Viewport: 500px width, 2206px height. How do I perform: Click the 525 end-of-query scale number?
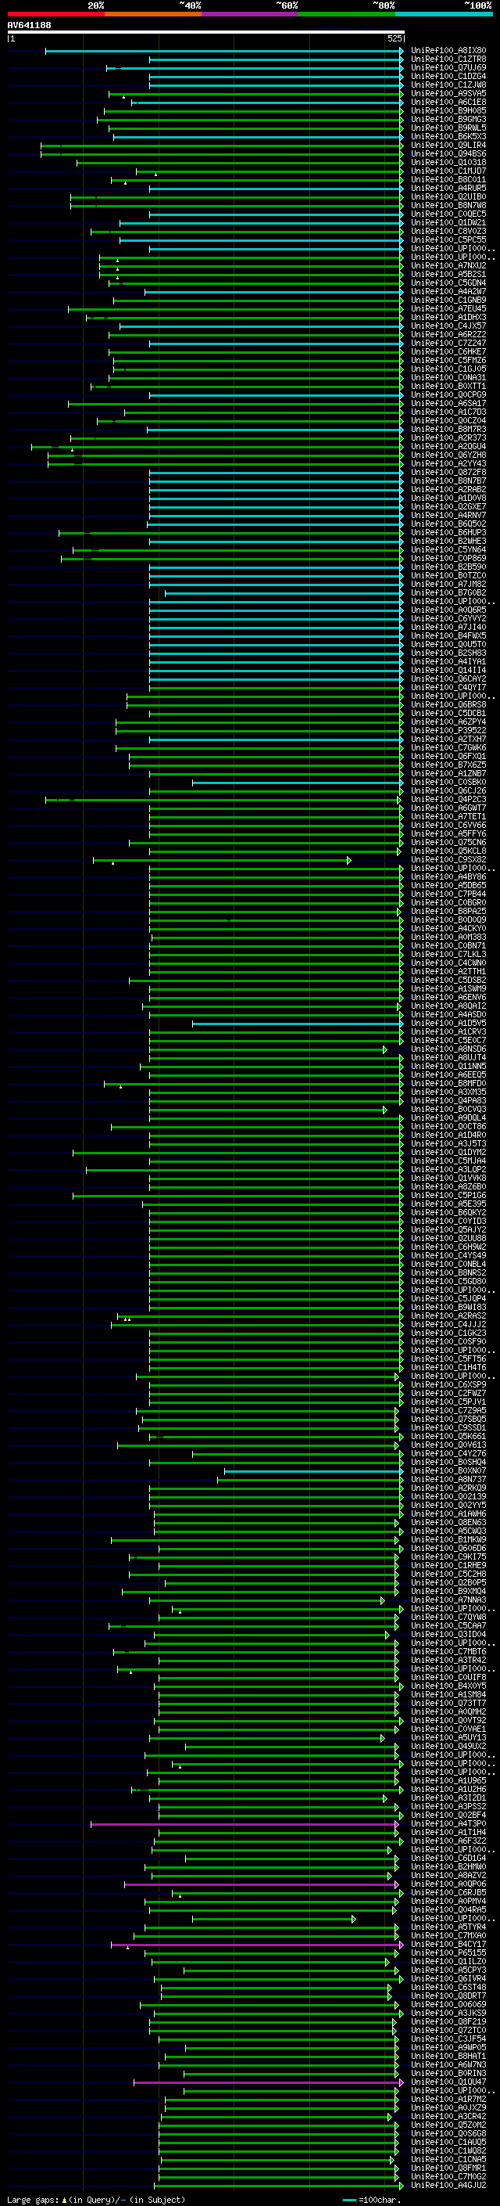[394, 38]
